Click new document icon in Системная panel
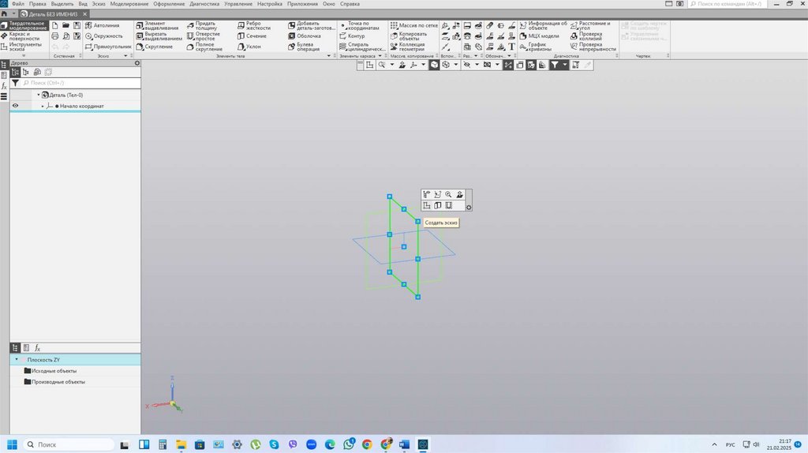The image size is (808, 453). 55,25
